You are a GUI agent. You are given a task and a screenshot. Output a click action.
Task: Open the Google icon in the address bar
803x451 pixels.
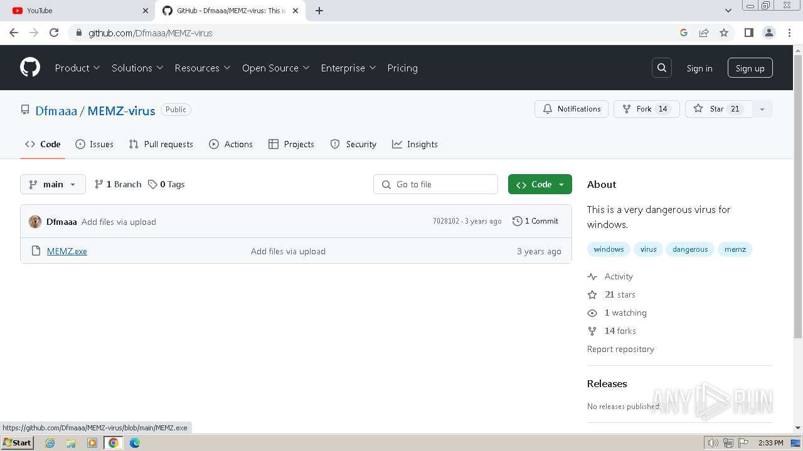(x=684, y=33)
